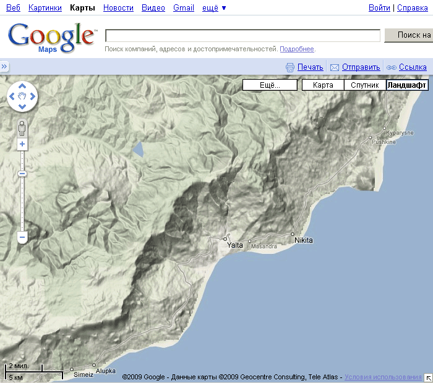Screen dimensions: 433x383
Task: Expand the Ещё... map layers menu
Action: (270, 85)
